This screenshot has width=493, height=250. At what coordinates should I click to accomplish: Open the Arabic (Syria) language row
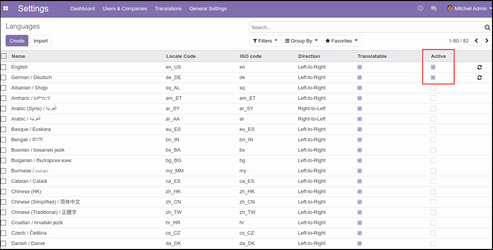pos(247,109)
